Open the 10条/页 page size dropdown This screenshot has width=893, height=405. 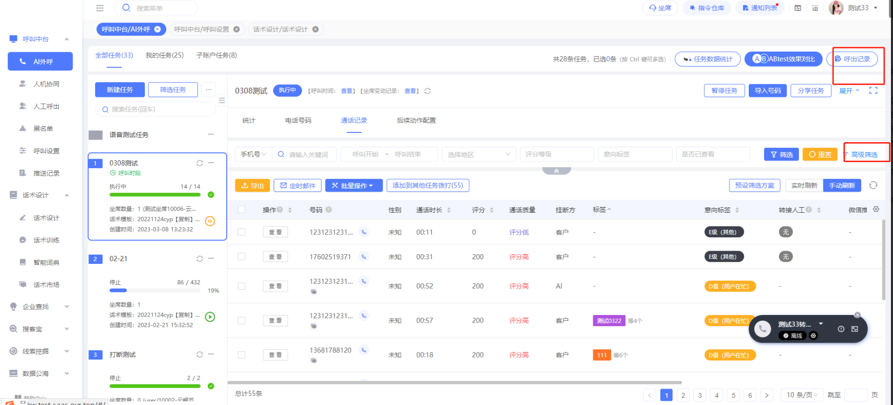coord(801,395)
